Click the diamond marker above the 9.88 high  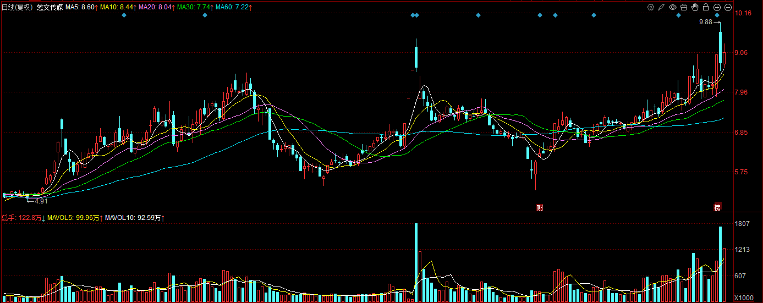pos(717,15)
